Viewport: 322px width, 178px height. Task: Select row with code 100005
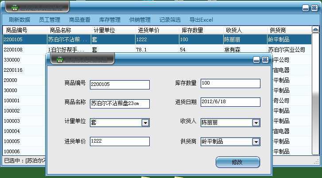[24, 141]
